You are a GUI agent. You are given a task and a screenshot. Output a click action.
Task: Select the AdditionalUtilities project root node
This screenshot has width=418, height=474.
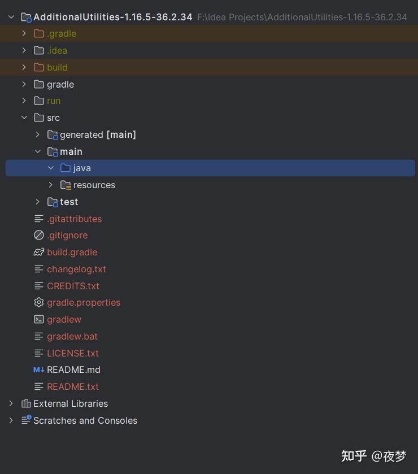tap(113, 17)
